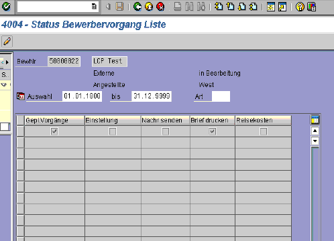The height and width of the screenshot is (241, 334).
Task: Click the Create new session icon
Action: coord(271,7)
